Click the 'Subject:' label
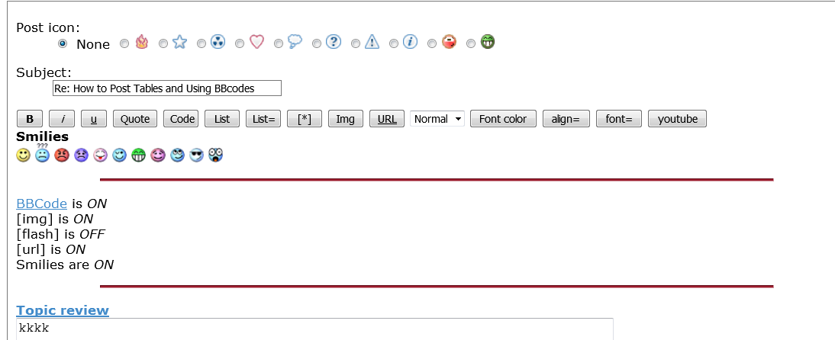Screen dimensions: 835x340 [44, 73]
